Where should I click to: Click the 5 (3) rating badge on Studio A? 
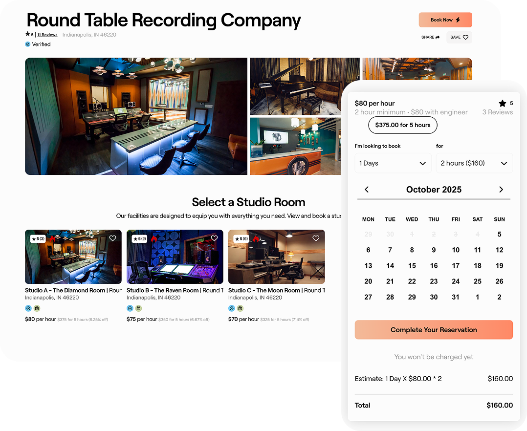pos(38,239)
